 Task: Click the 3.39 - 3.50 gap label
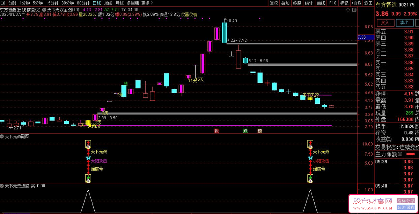(108, 118)
